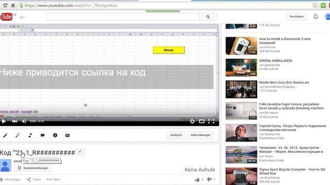This screenshot has width=330, height=185.
Task: Go to the browser home page
Action: pyautogui.click(x=13, y=6)
